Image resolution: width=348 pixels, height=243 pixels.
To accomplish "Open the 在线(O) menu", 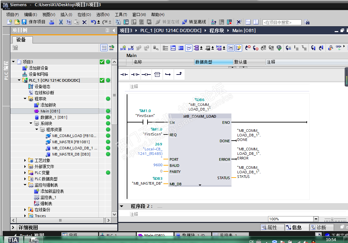I will pyautogui.click(x=84, y=15).
